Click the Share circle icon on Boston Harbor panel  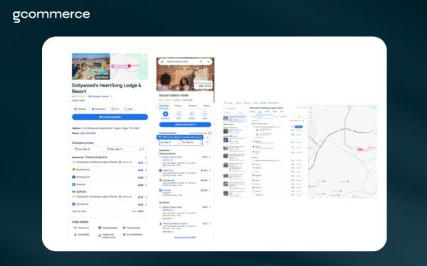(205, 114)
